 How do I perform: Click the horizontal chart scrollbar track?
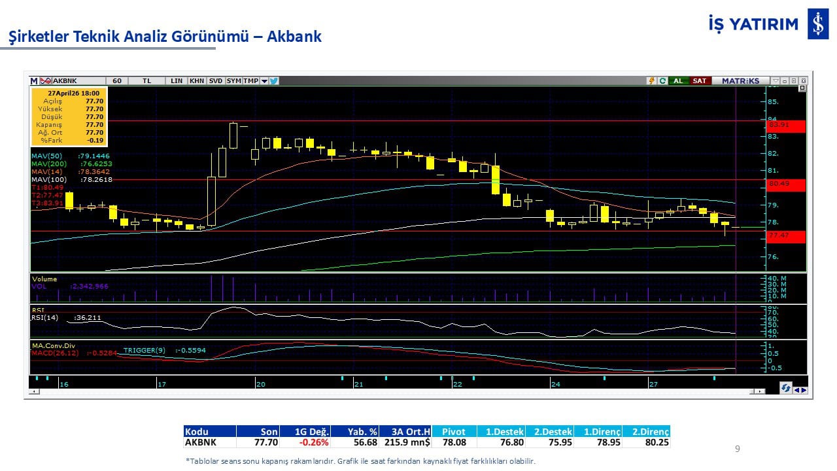click(392, 391)
